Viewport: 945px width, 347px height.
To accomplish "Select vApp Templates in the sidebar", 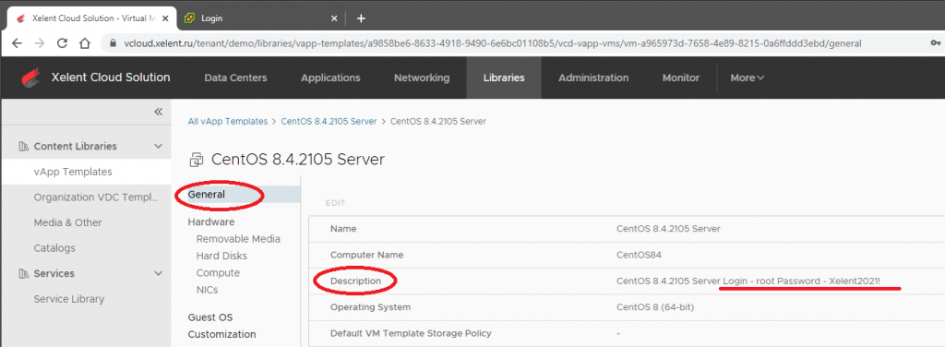I will pyautogui.click(x=86, y=172).
